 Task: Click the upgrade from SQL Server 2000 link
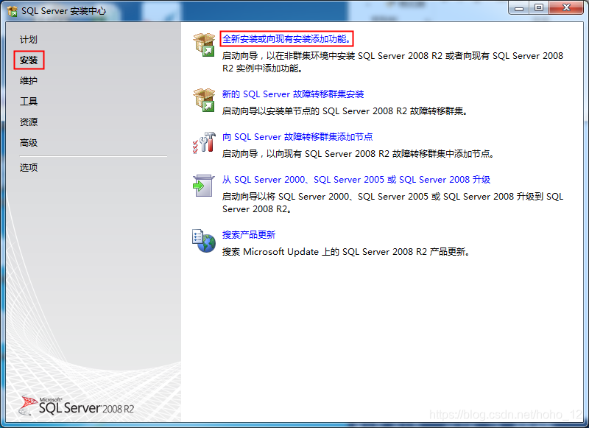[x=356, y=180]
